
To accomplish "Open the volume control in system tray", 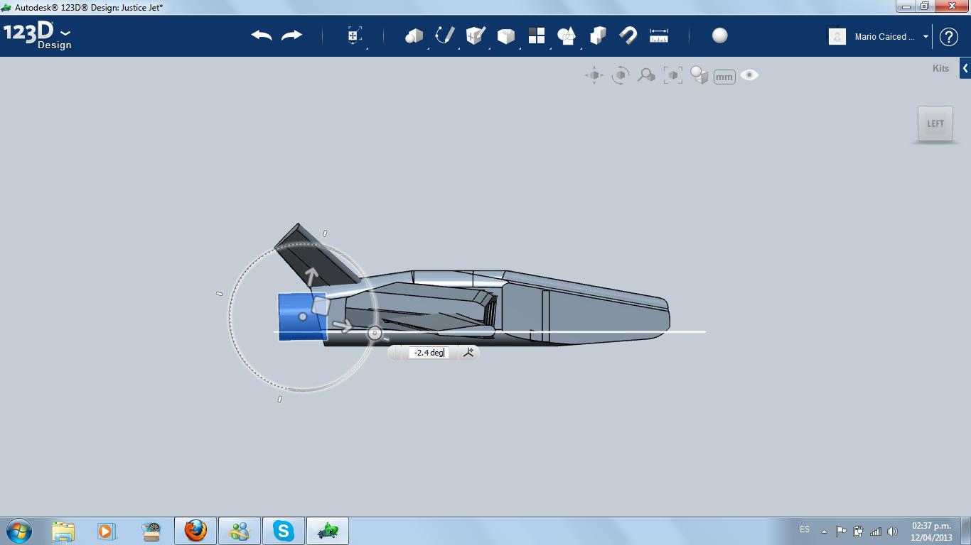I will (892, 531).
